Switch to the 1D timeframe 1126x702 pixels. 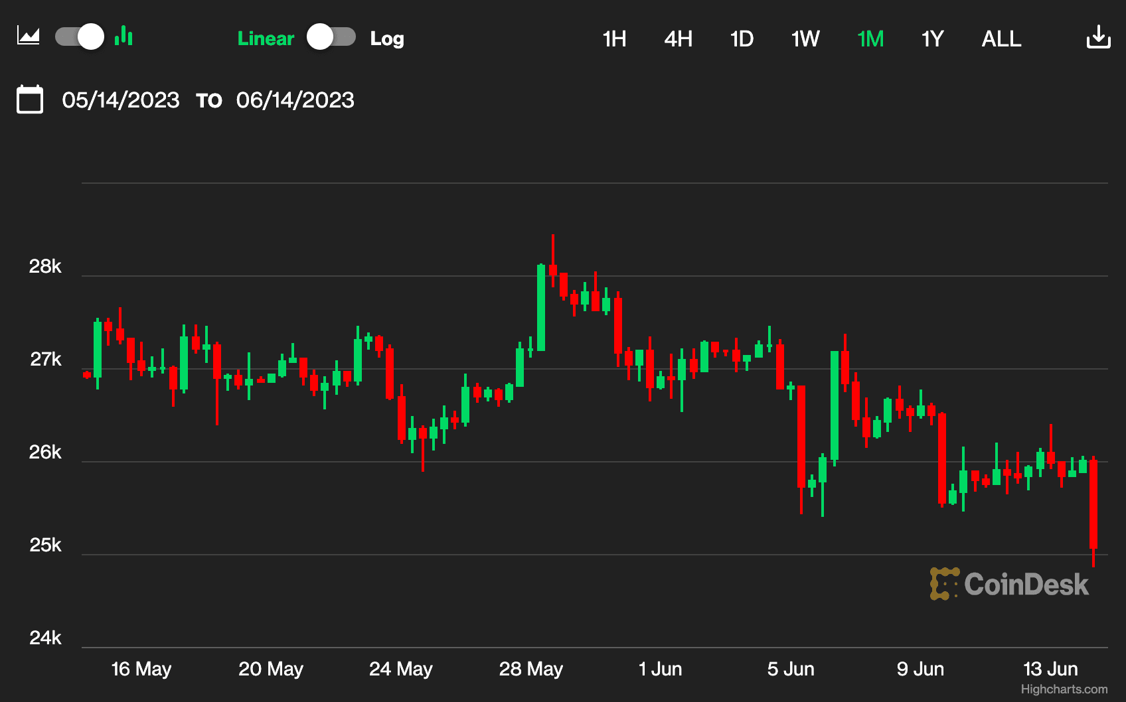click(742, 38)
